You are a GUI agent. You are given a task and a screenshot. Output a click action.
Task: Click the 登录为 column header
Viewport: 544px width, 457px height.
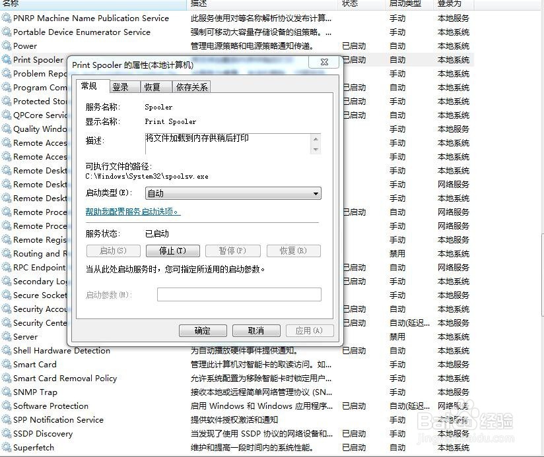click(x=454, y=3)
